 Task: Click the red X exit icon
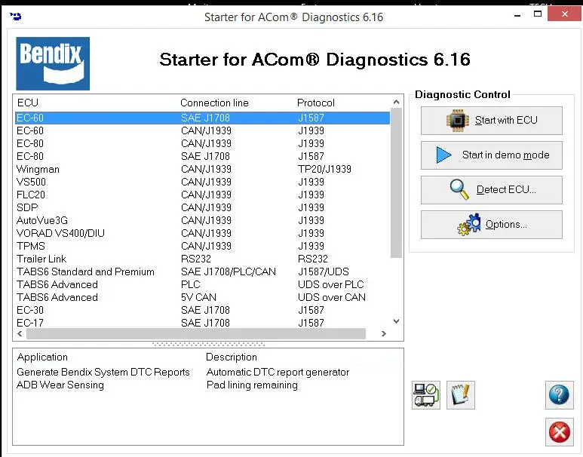559,432
